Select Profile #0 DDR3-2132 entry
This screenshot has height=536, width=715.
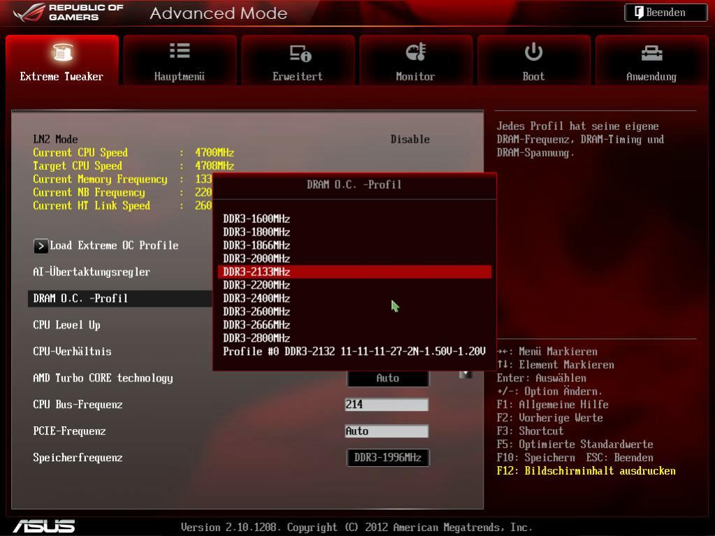354,352
